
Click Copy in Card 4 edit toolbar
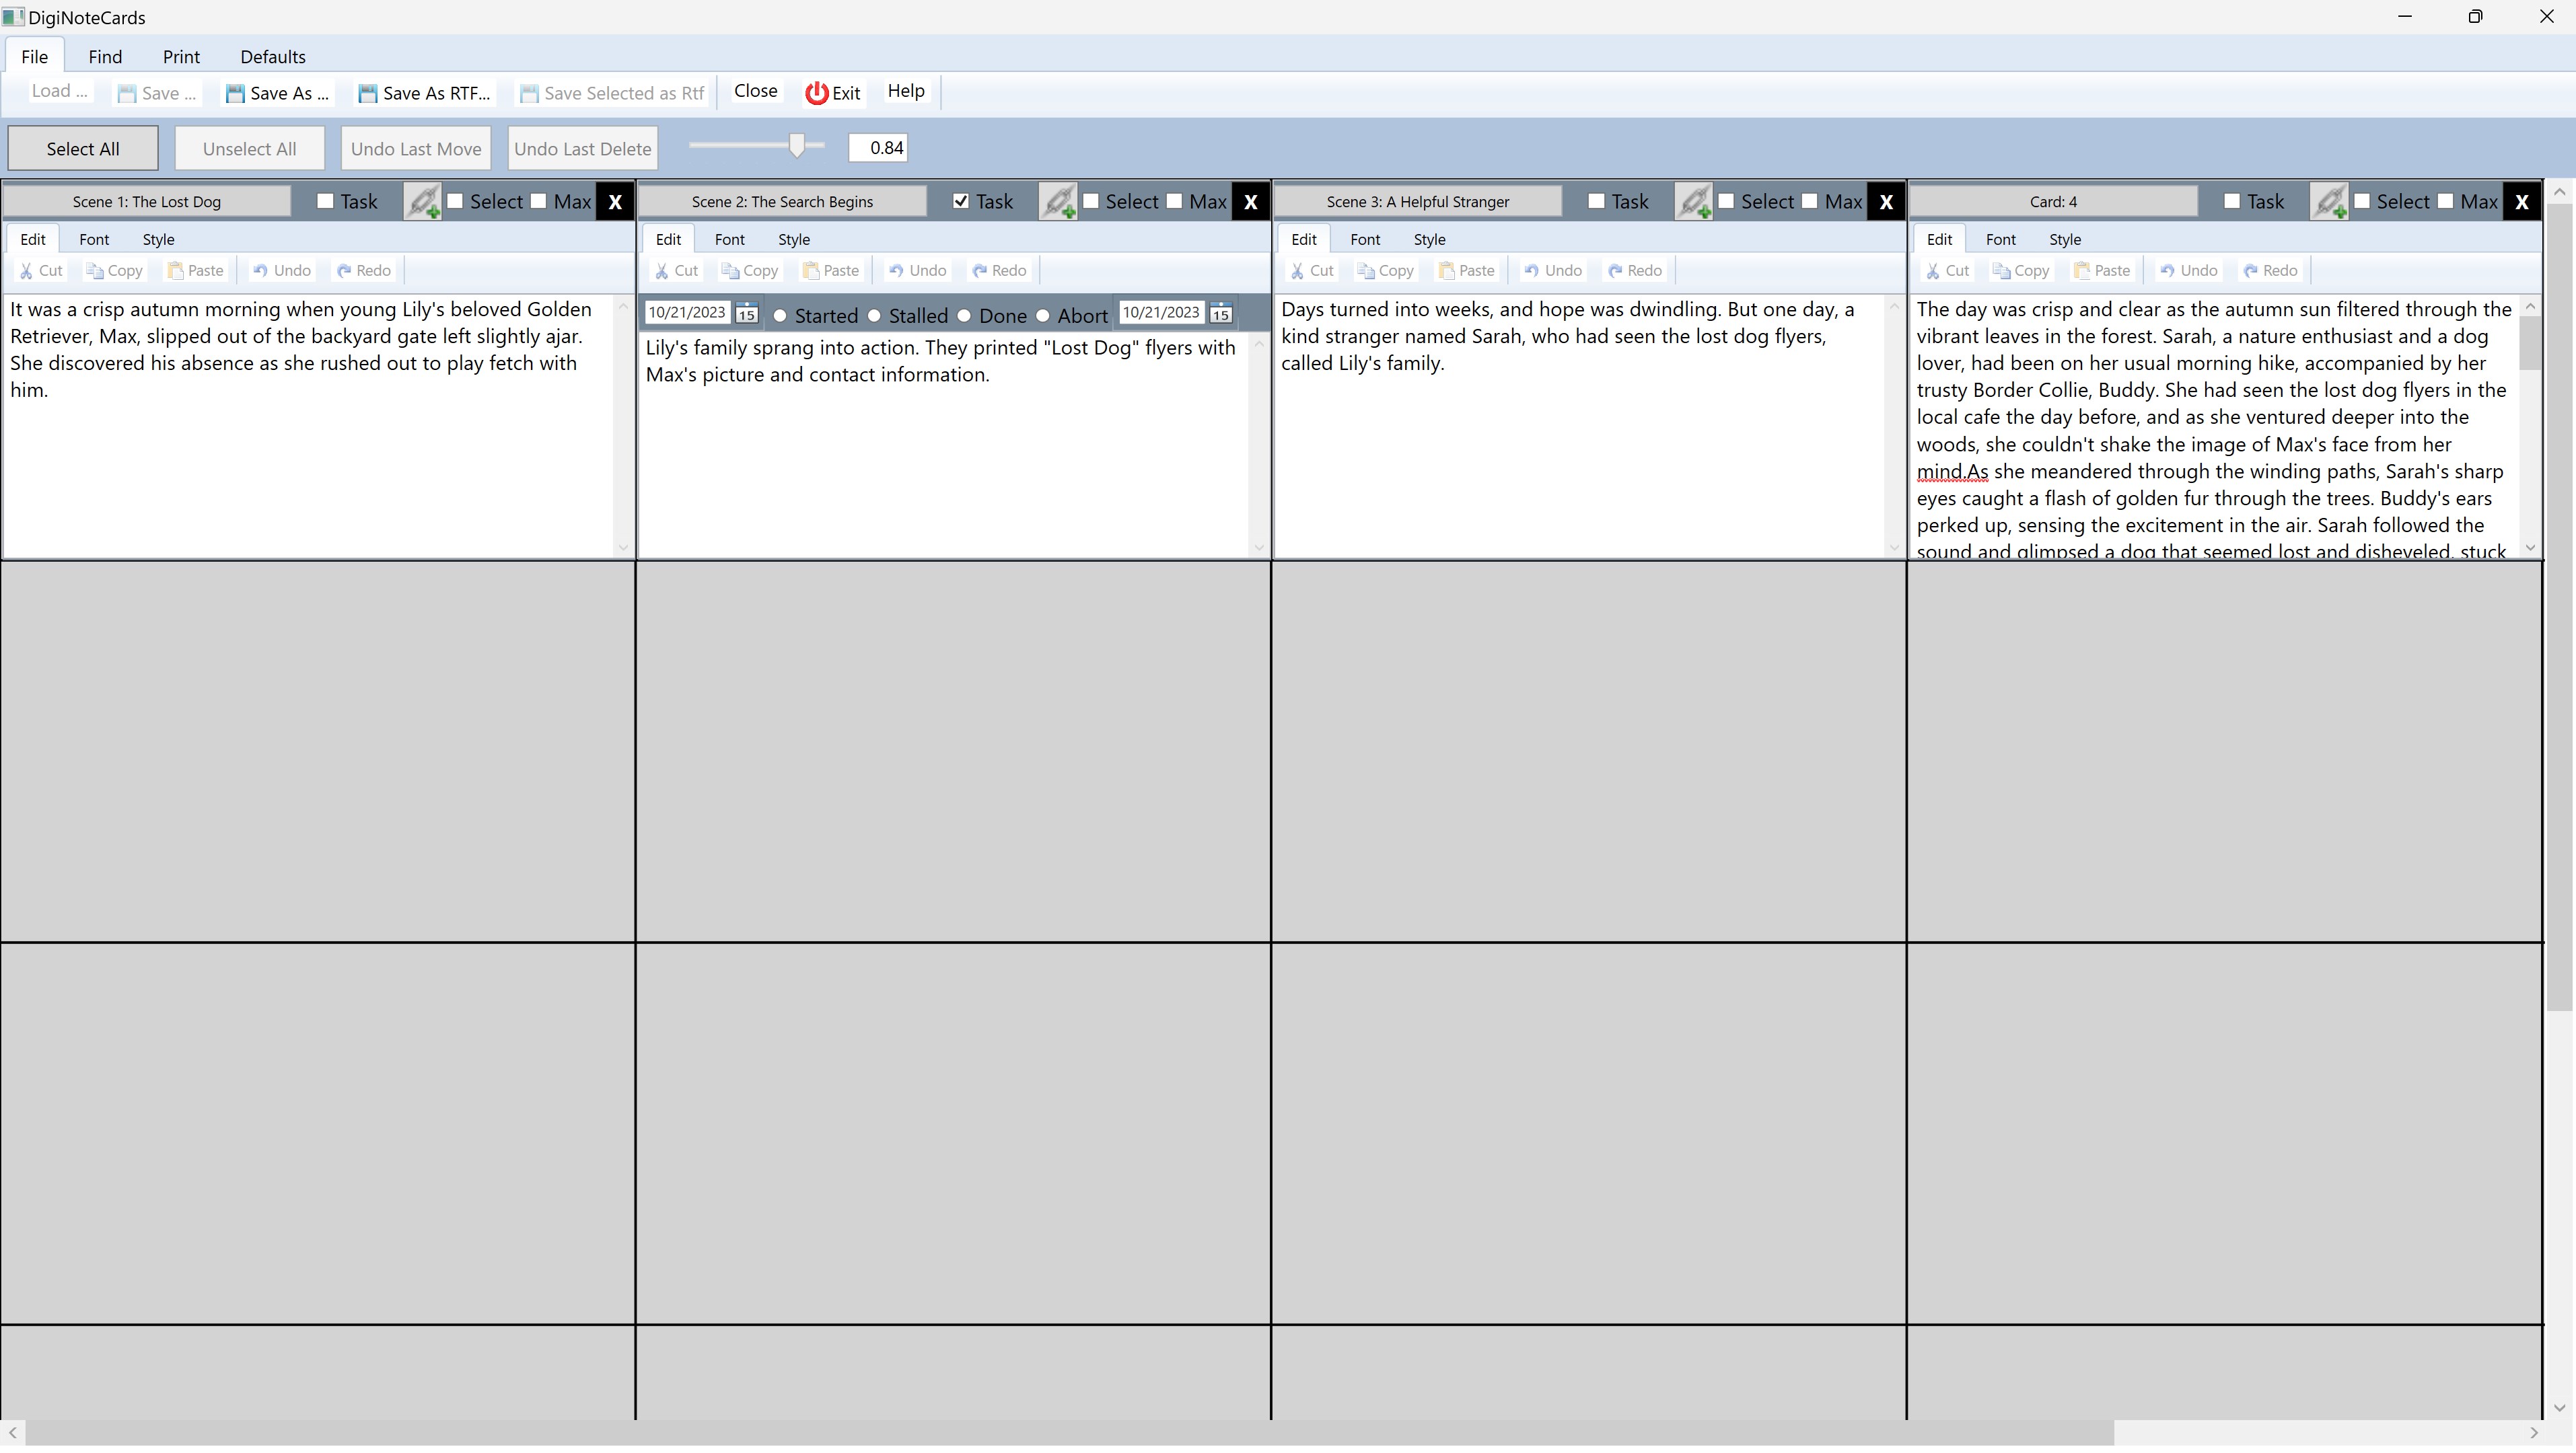2021,271
